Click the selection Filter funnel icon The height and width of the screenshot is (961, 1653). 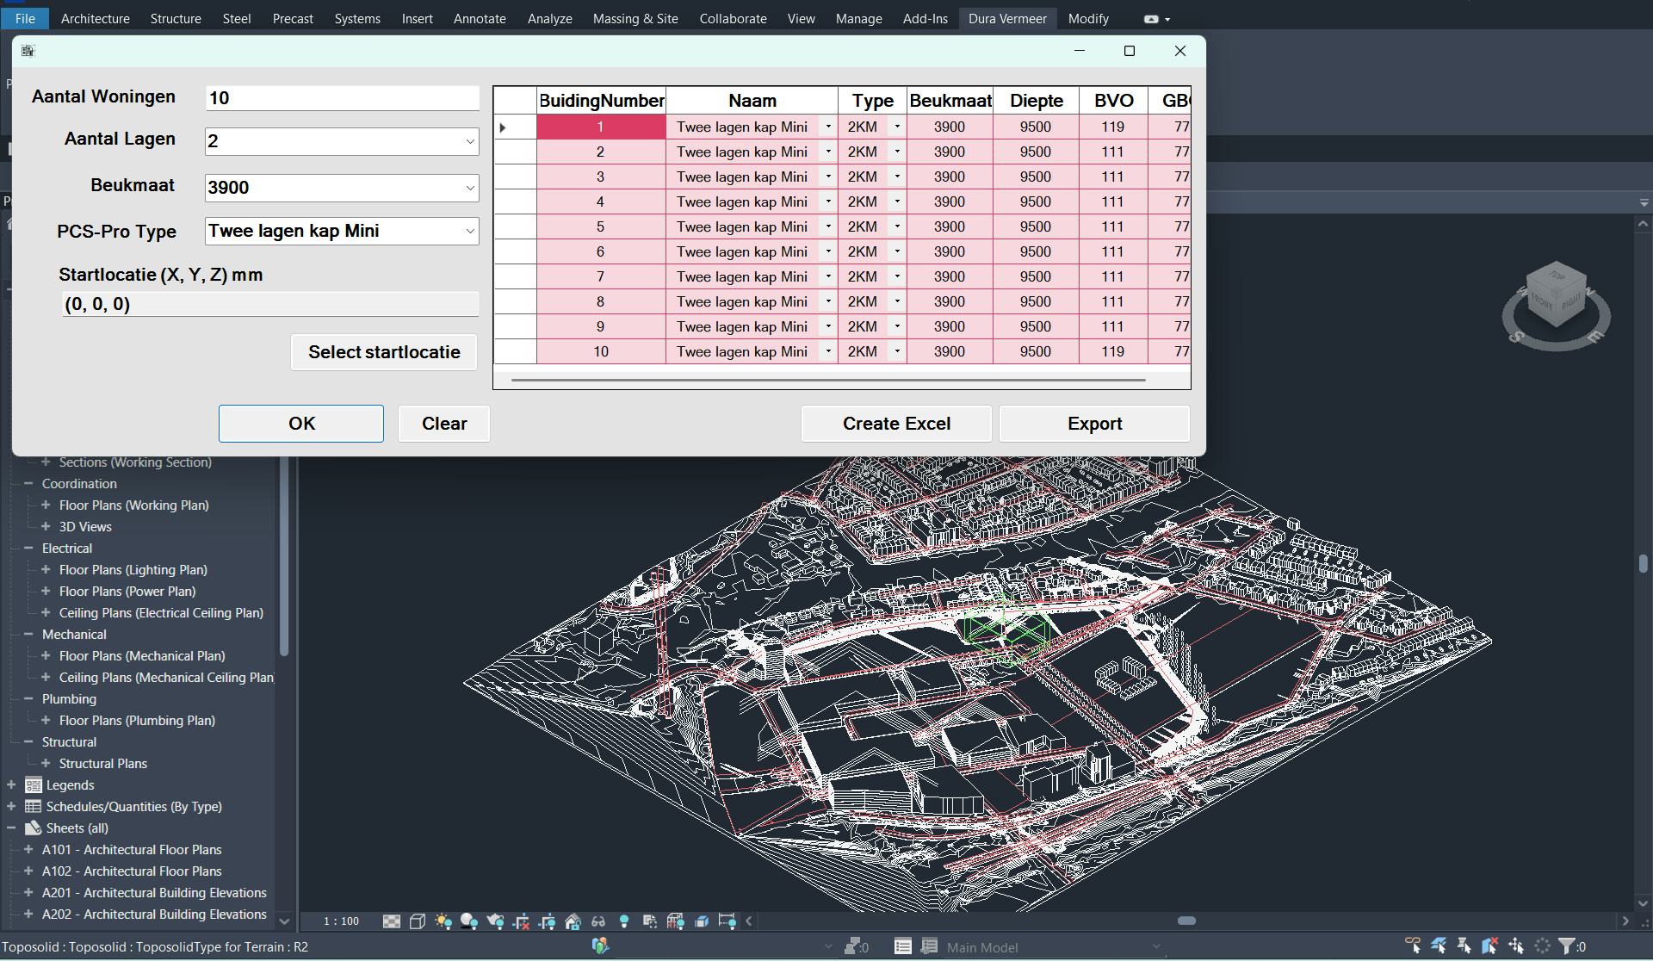[1567, 946]
